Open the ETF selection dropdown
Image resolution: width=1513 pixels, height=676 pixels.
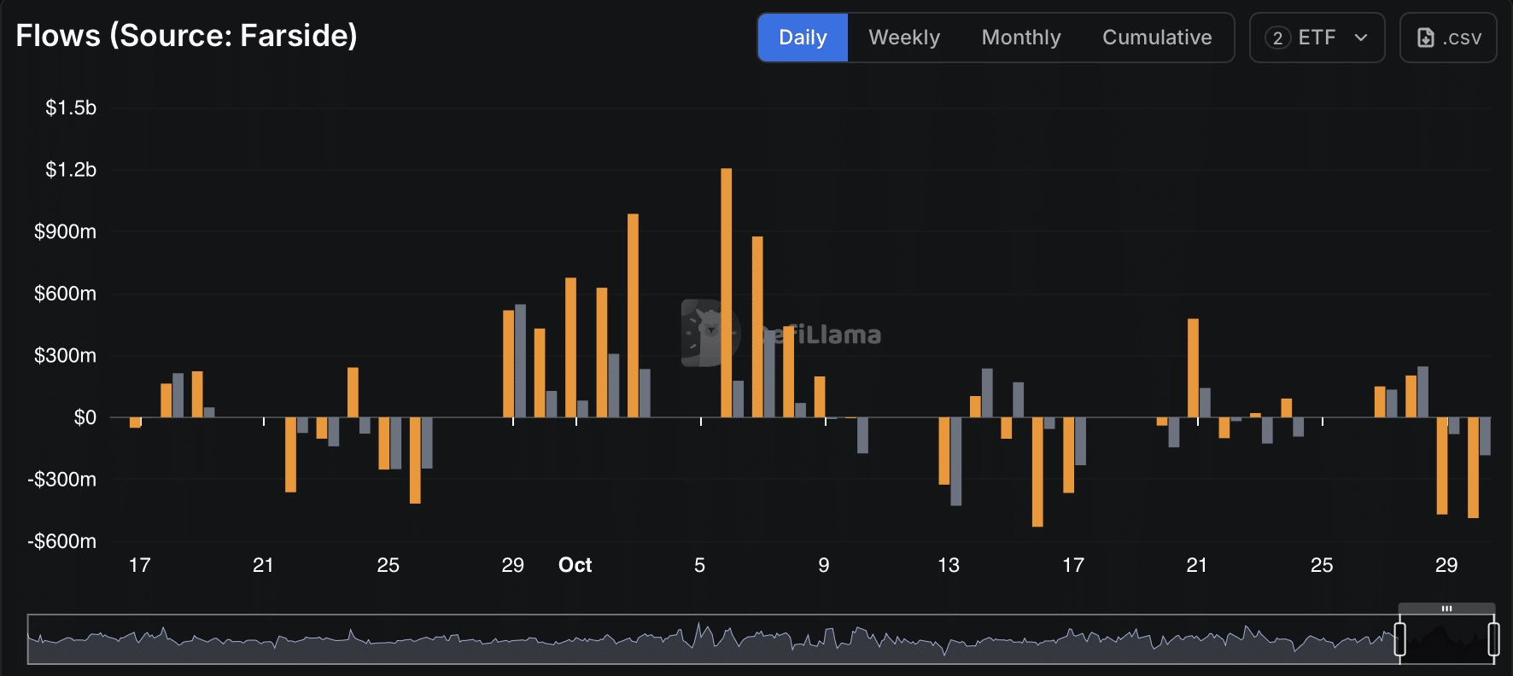1317,38
